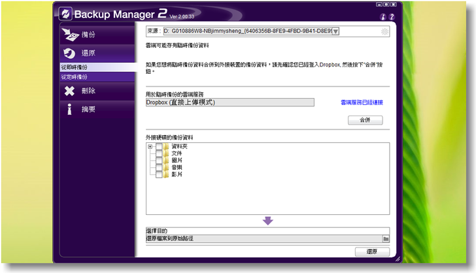Click the refresh spinner icon beside source
The height and width of the screenshot is (273, 476).
click(384, 31)
